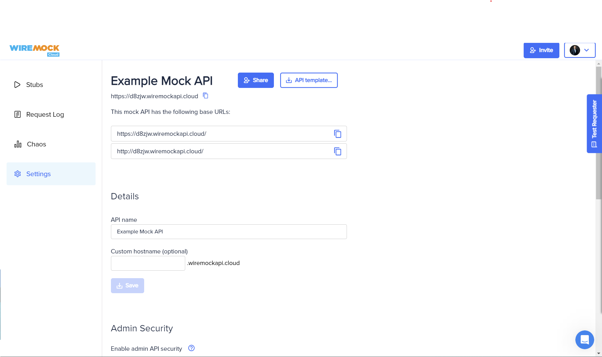The height and width of the screenshot is (357, 602).
Task: Click the https://d8zjw.wiremockapi.cloud subtitle text
Action: pos(154,96)
